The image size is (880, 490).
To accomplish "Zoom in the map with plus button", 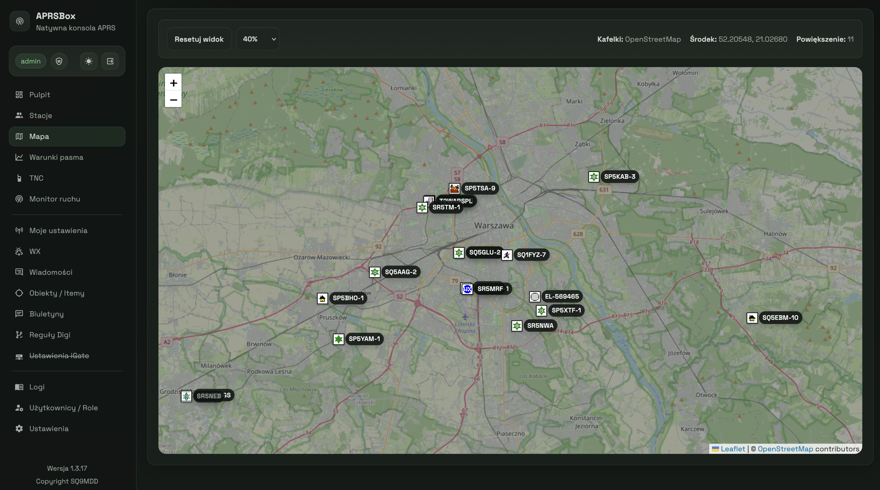I will (173, 83).
